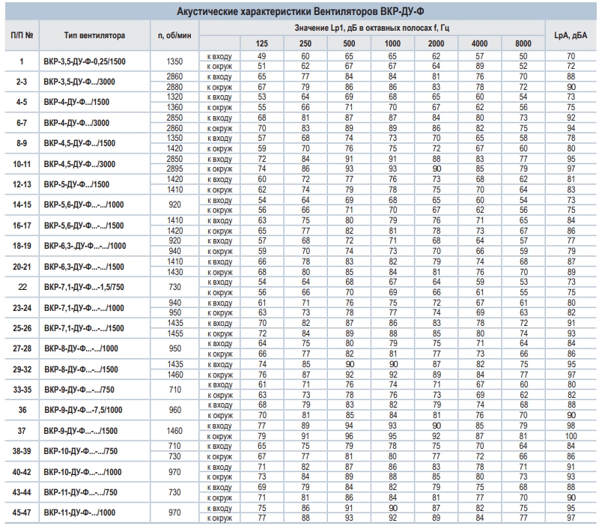Click the 125 Hz octave band header
The width and height of the screenshot is (599, 526).
(261, 43)
